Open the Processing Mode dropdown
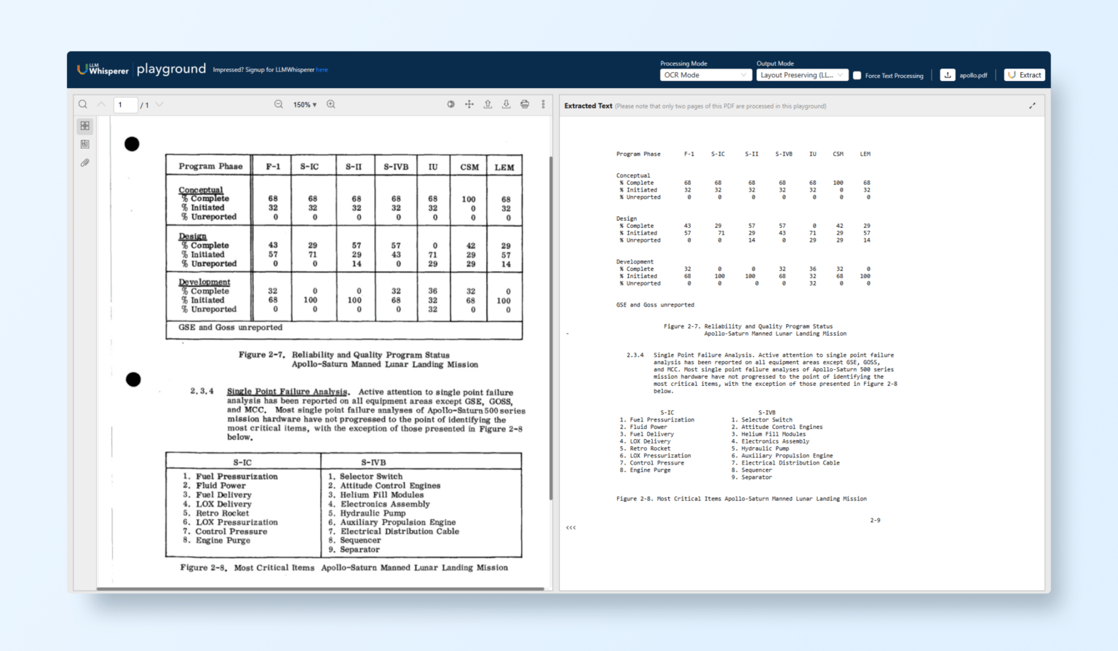This screenshot has height=651, width=1118. pos(705,74)
